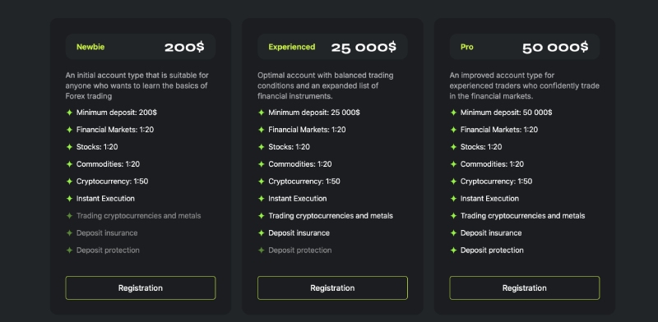Click Experienced plan's Deposit insurance feature
This screenshot has height=322, width=658.
[299, 232]
